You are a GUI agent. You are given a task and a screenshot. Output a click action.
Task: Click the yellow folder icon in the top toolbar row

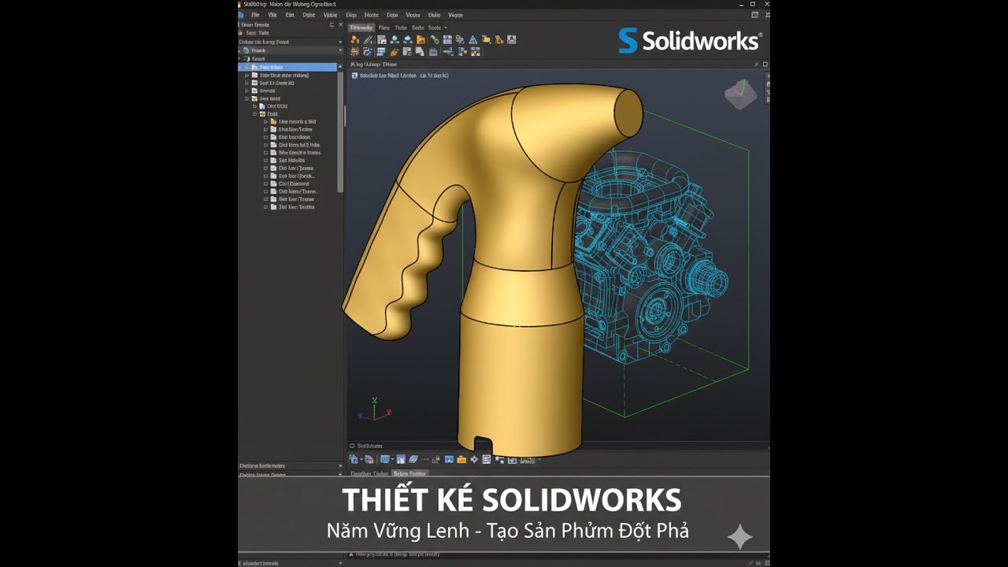point(486,39)
